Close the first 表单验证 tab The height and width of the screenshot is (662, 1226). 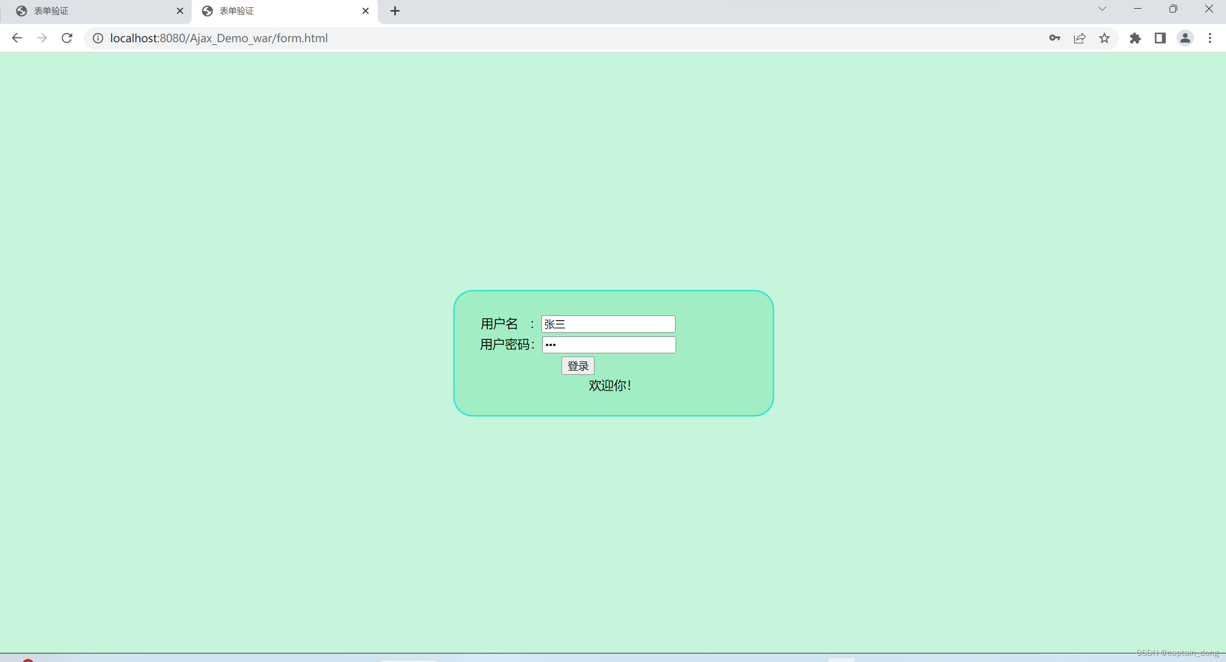tap(180, 11)
